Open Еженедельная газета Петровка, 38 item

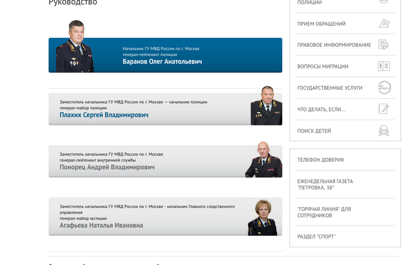point(325,184)
